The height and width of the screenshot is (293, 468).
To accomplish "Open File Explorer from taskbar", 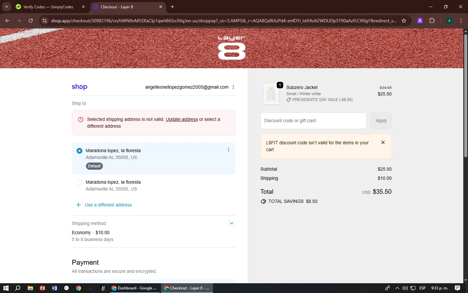I will pos(30,288).
